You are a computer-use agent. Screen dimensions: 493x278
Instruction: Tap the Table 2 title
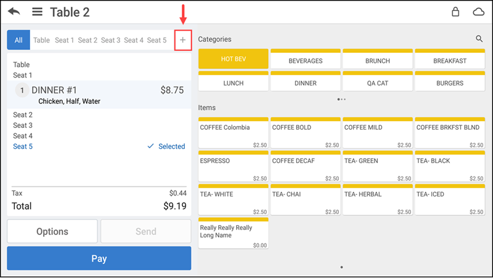click(70, 12)
